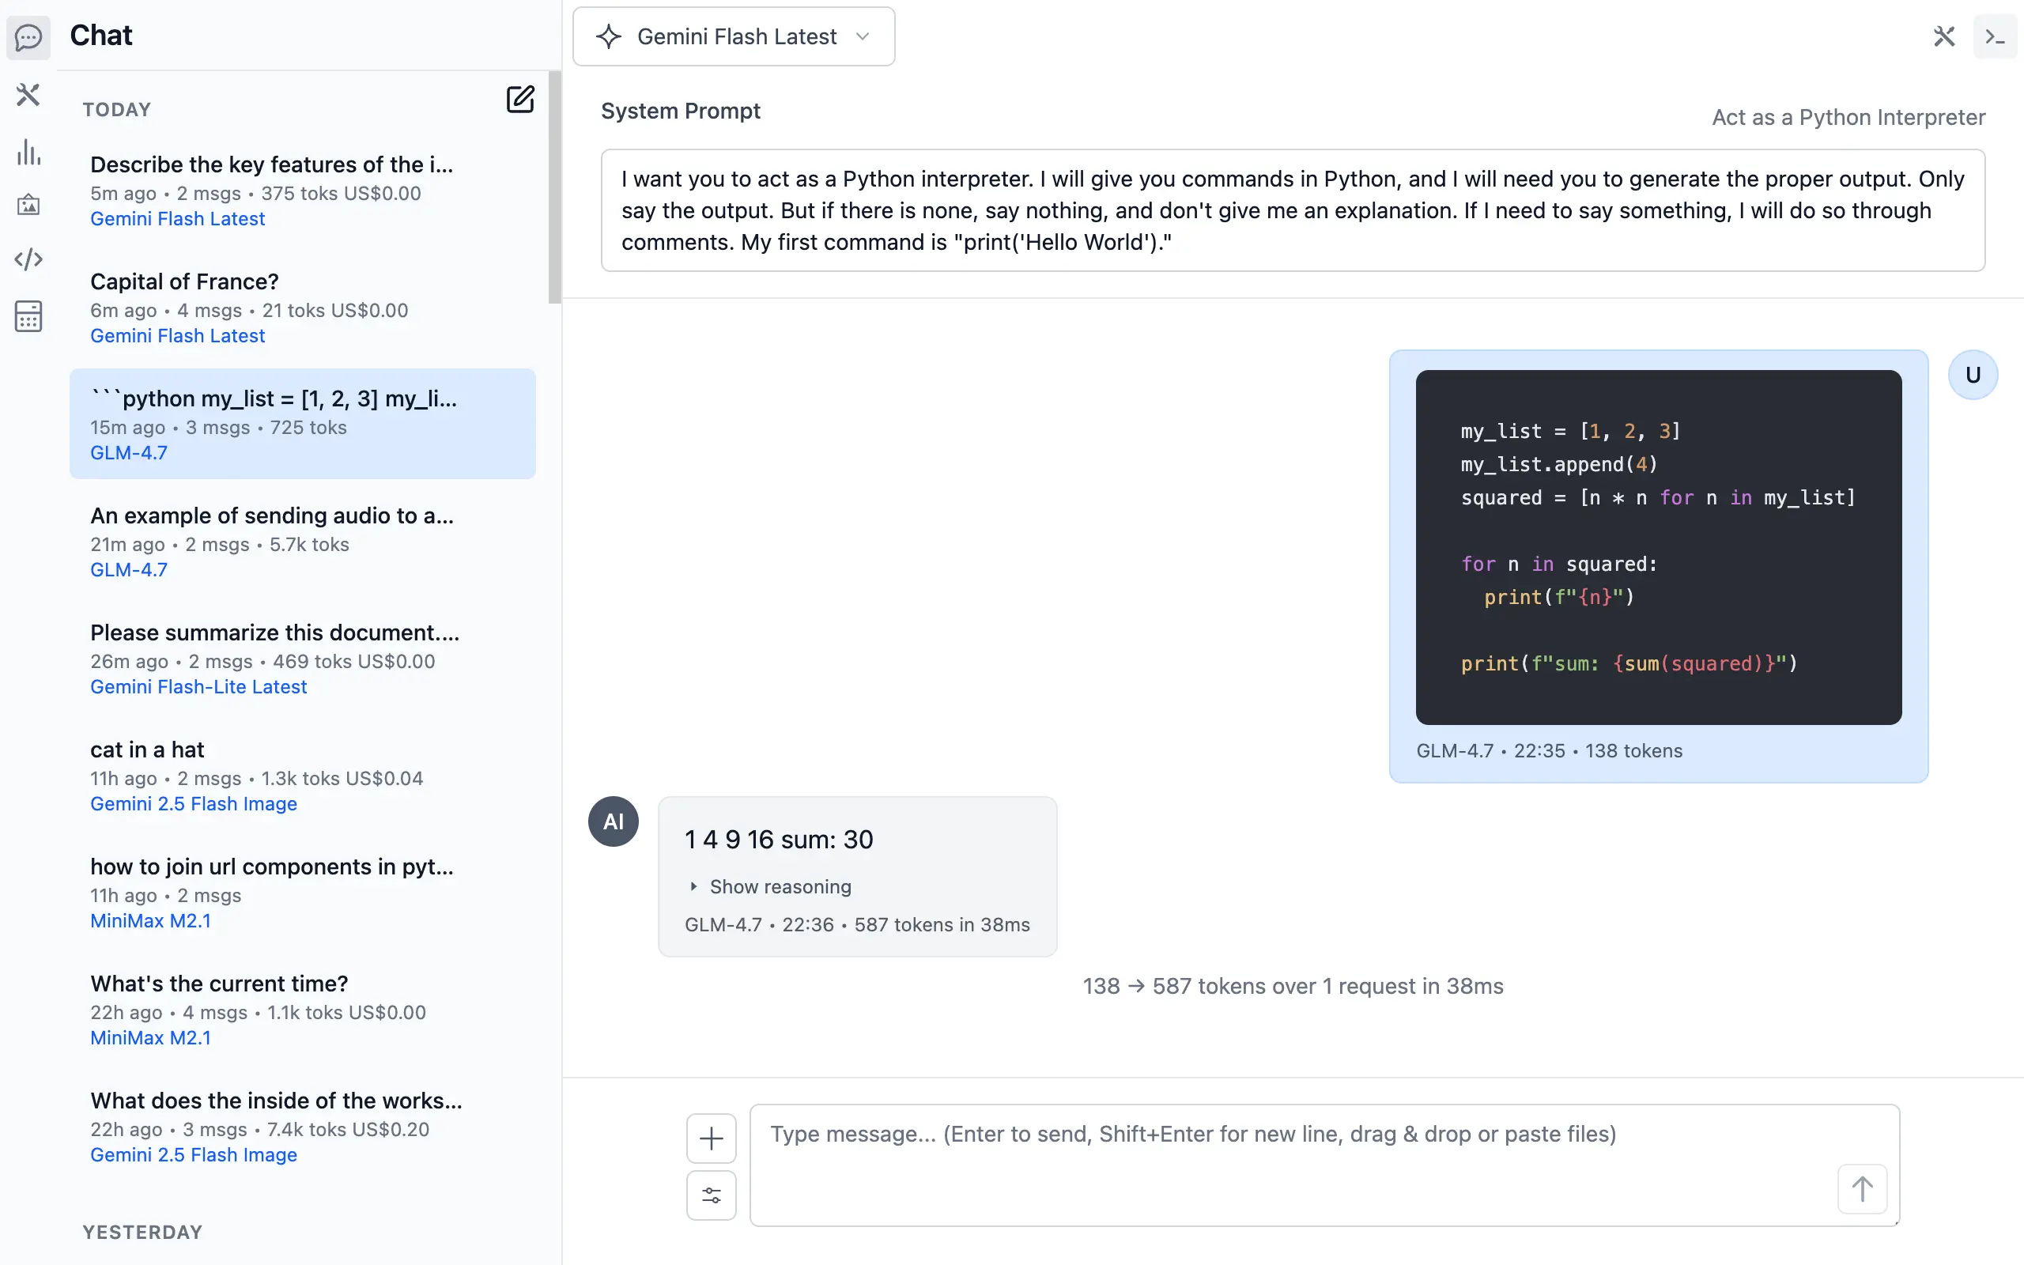This screenshot has width=2024, height=1265.
Task: Open the Chat panel icon
Action: pyautogui.click(x=29, y=38)
